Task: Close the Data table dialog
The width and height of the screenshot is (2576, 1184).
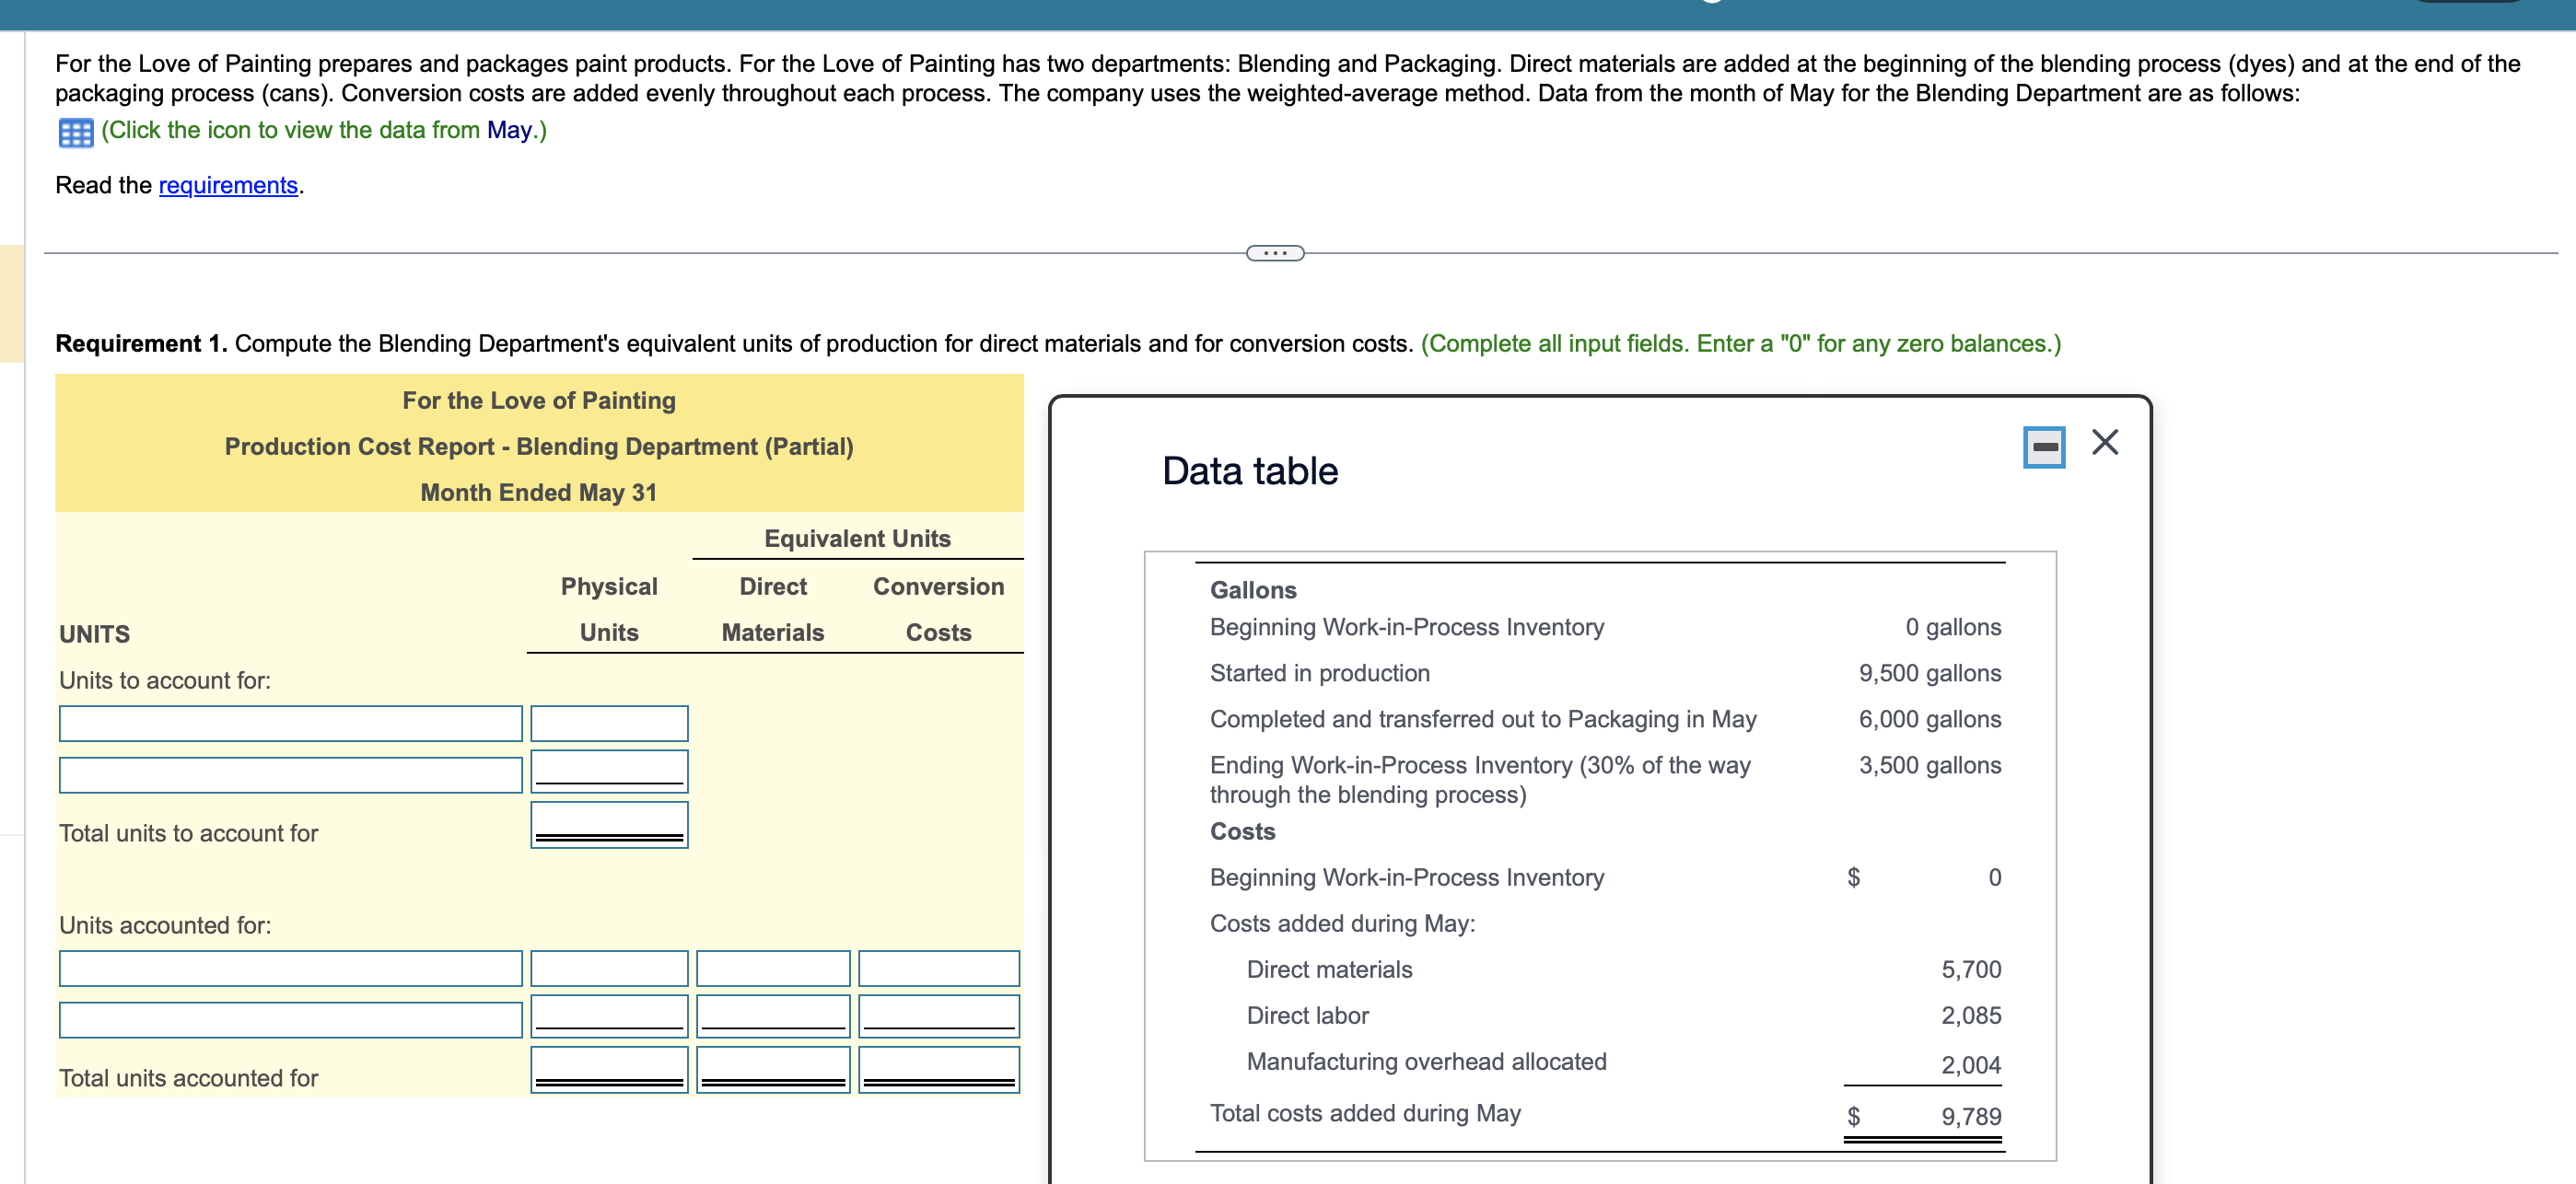Action: point(2104,442)
